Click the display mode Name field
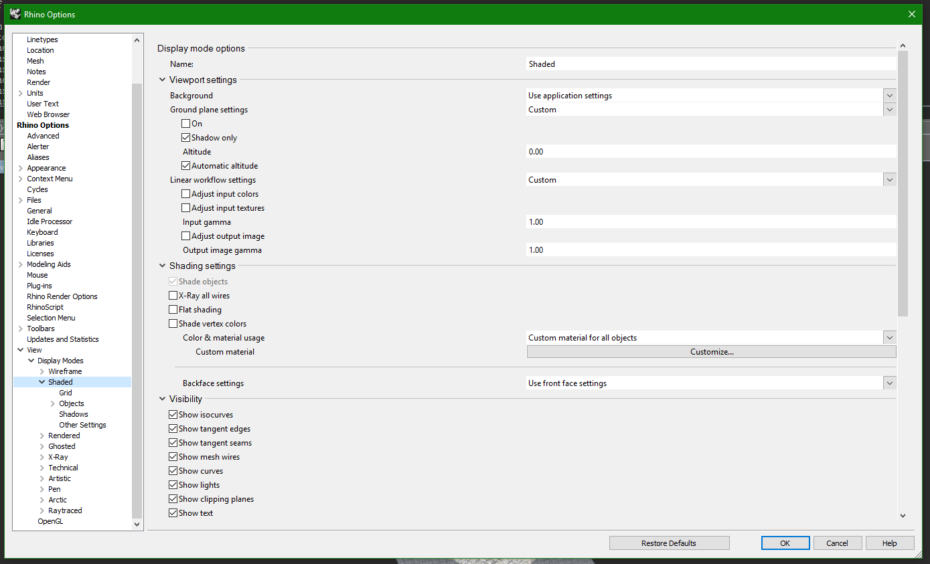The height and width of the screenshot is (564, 930). (711, 64)
